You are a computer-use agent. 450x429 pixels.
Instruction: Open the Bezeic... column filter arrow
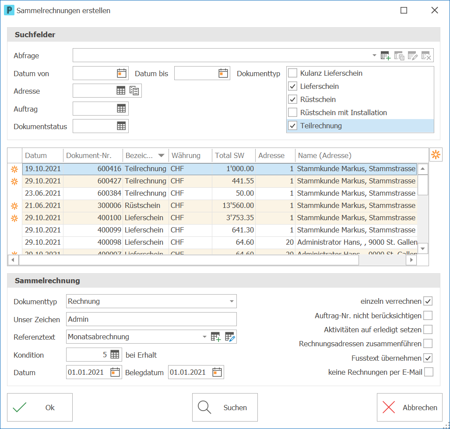click(161, 155)
